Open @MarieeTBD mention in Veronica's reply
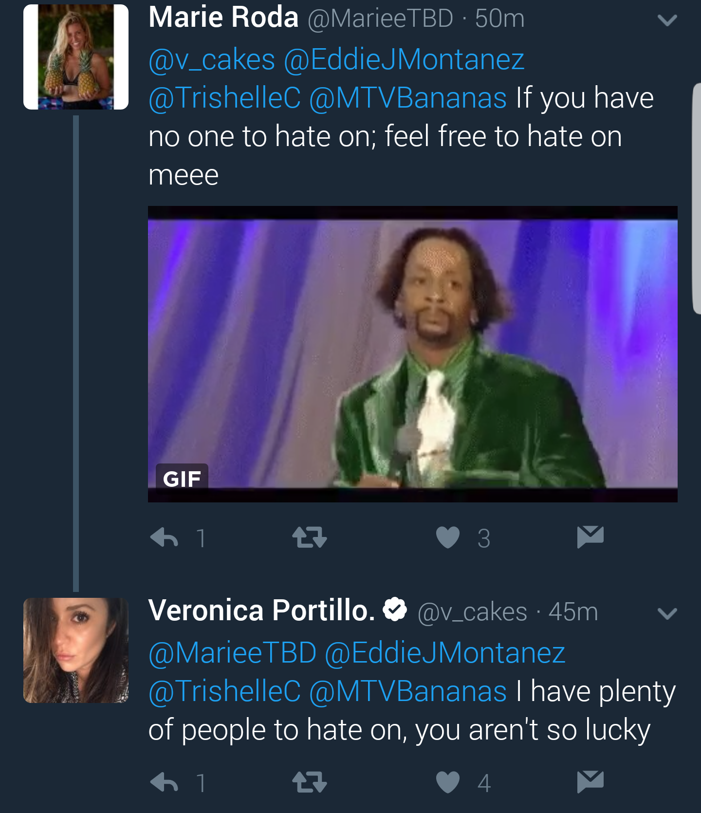 click(x=233, y=653)
